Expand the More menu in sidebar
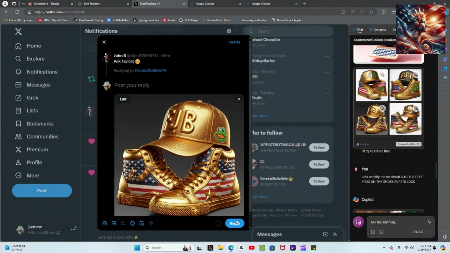 27,175
